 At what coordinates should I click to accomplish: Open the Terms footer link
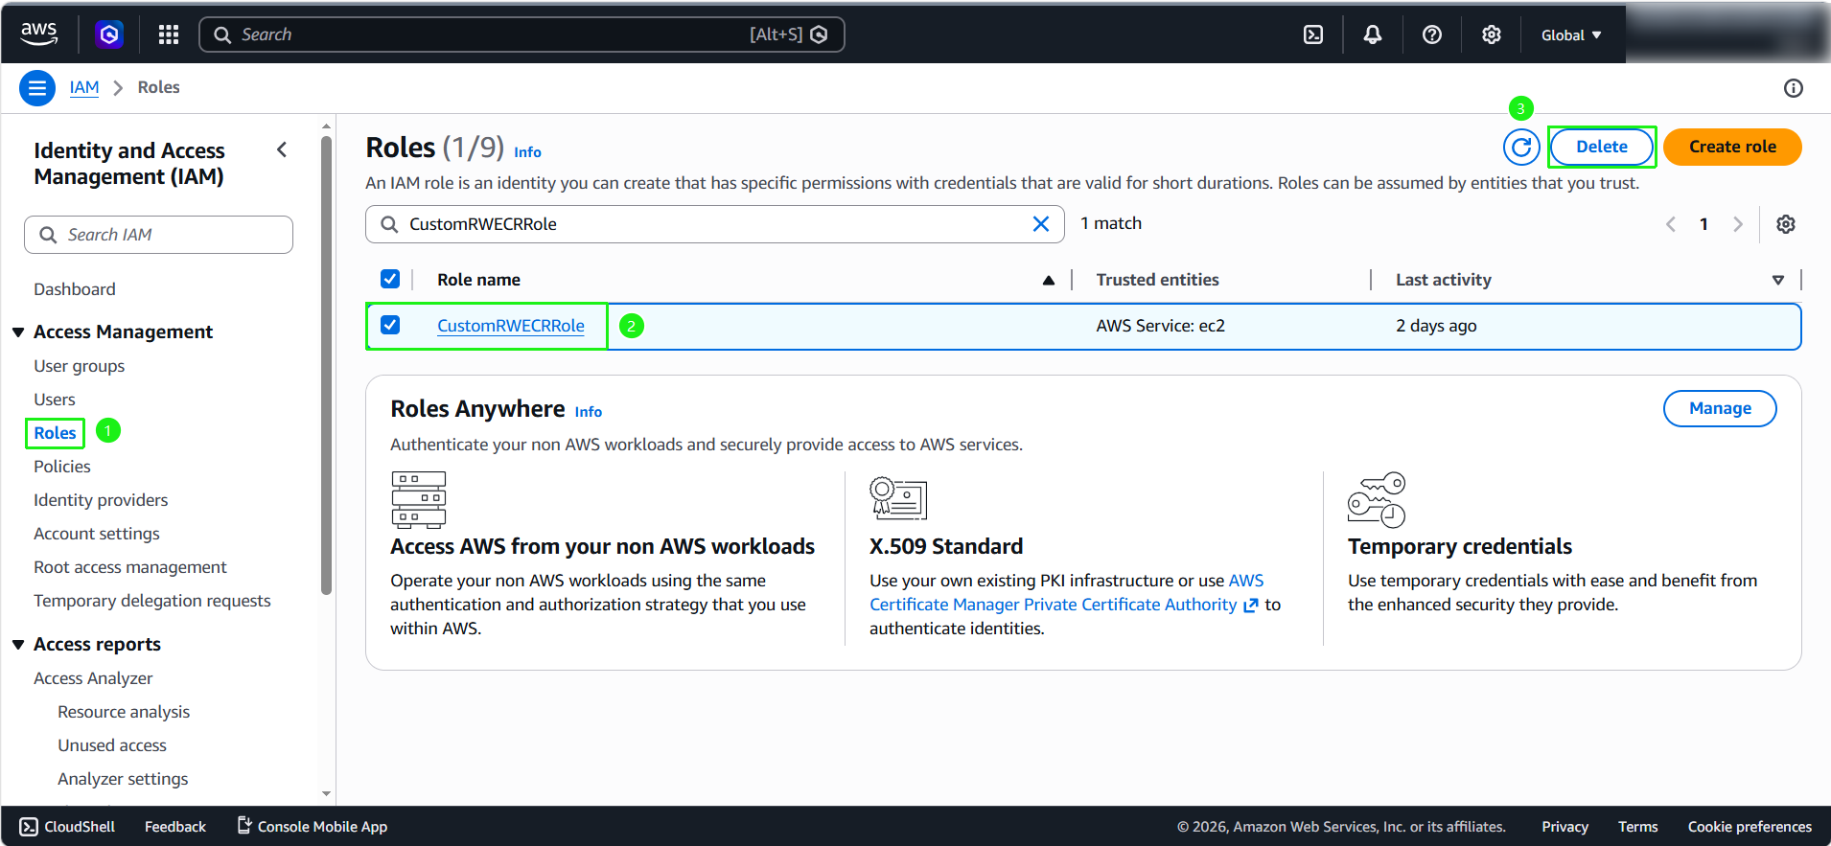tap(1637, 827)
